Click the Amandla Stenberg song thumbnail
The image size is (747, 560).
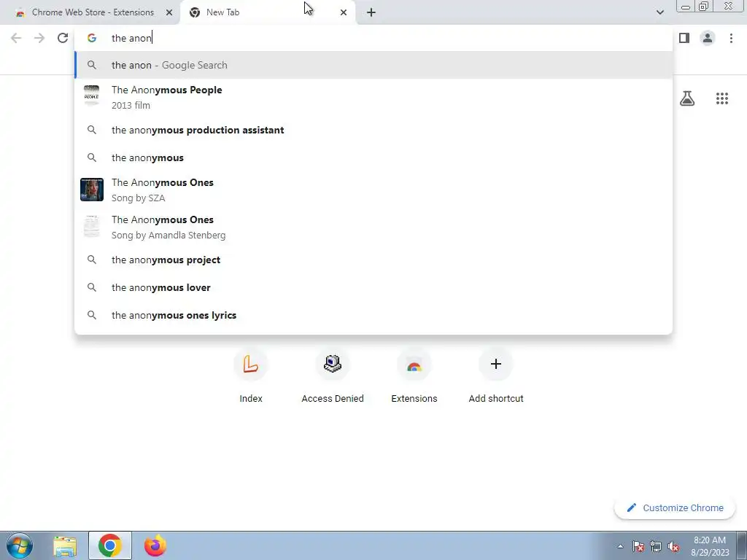click(91, 226)
